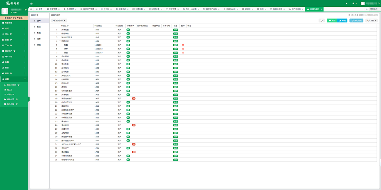Toggle the 启用 status for 银行存款
The width and height of the screenshot is (381, 190).
pos(175,34)
